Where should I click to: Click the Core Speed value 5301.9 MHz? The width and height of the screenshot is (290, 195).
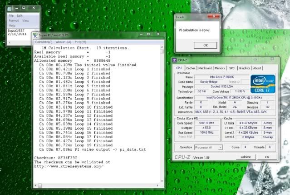click(x=206, y=123)
